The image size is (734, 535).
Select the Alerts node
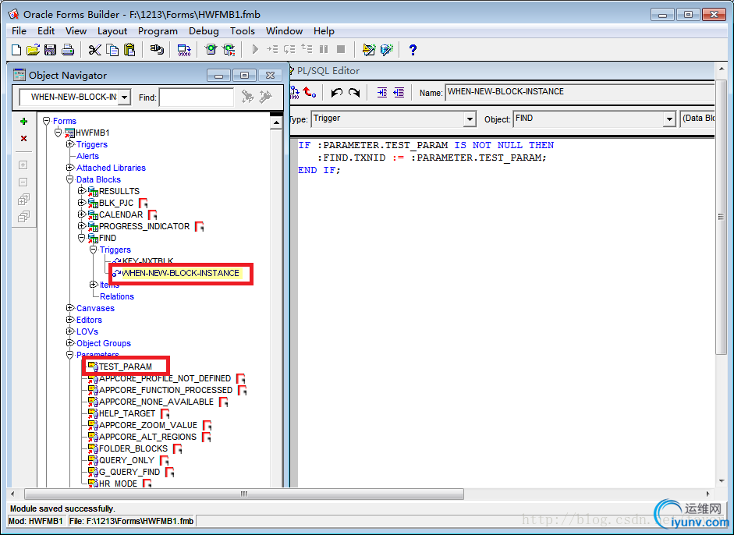click(87, 156)
